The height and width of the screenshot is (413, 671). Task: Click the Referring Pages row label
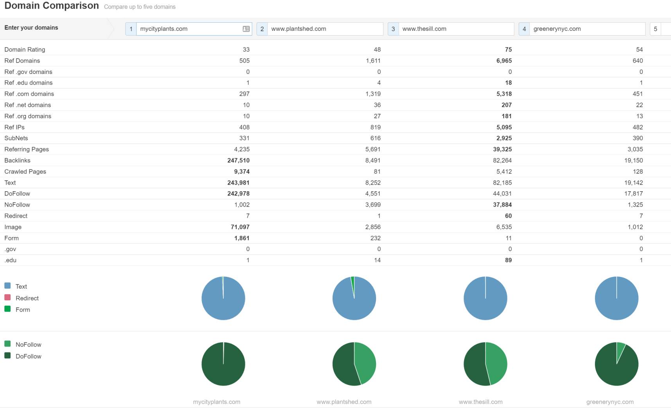(x=27, y=149)
